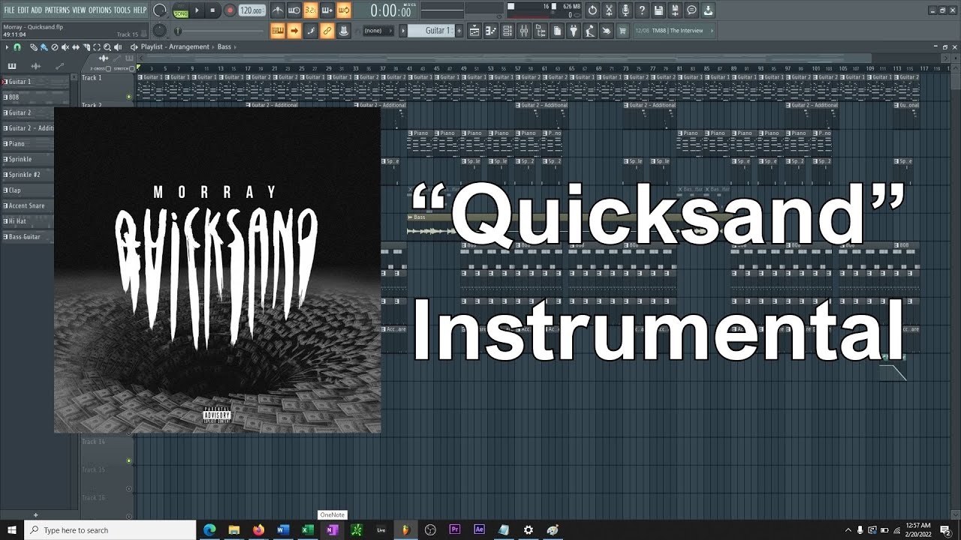Screen dimensions: 961x540
Task: Select the playlist slip tool
Action: (76, 46)
